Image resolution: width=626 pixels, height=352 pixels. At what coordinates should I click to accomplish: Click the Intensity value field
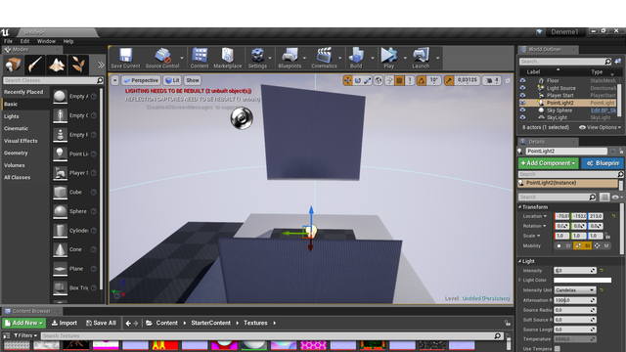575,271
